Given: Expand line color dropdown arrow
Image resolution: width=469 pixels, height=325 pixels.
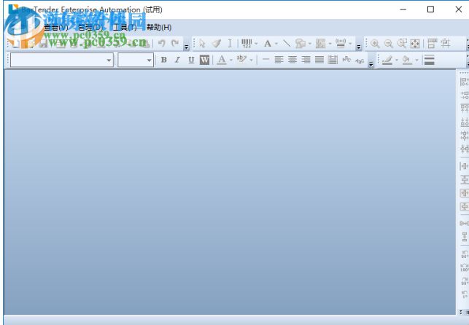Looking at the screenshot, I should click(x=397, y=60).
